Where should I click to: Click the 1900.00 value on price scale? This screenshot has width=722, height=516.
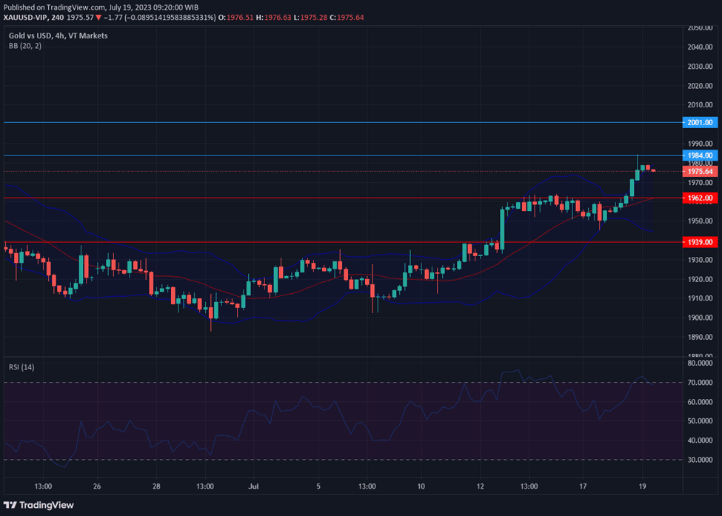click(700, 318)
